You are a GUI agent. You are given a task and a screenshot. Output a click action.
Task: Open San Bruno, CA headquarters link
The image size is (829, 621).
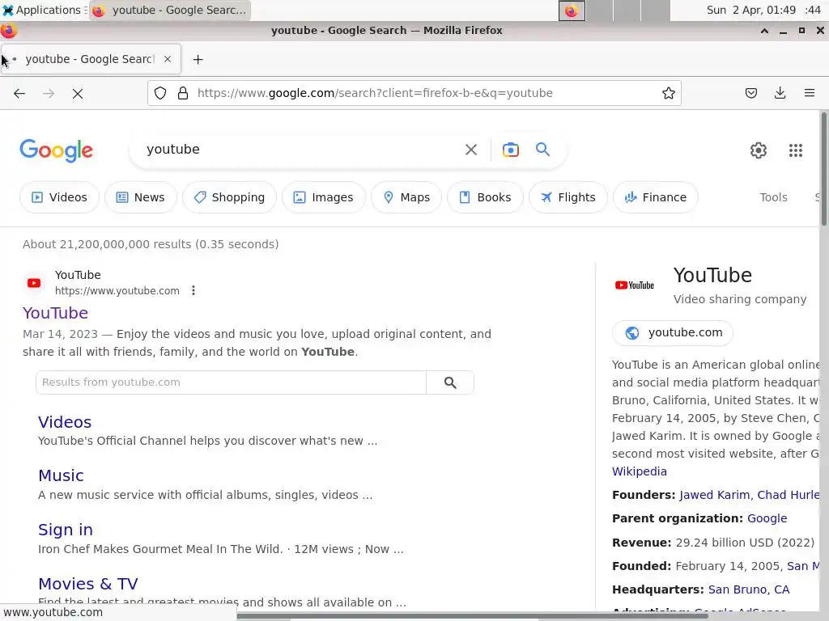(x=749, y=589)
